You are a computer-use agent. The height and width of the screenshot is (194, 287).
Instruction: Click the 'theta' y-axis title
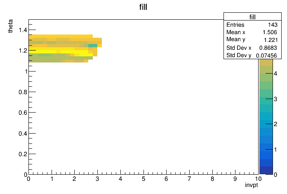click(10, 26)
